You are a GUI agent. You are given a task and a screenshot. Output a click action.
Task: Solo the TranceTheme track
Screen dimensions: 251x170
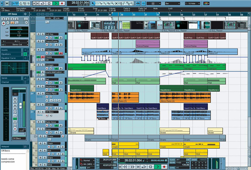click(x=42, y=41)
